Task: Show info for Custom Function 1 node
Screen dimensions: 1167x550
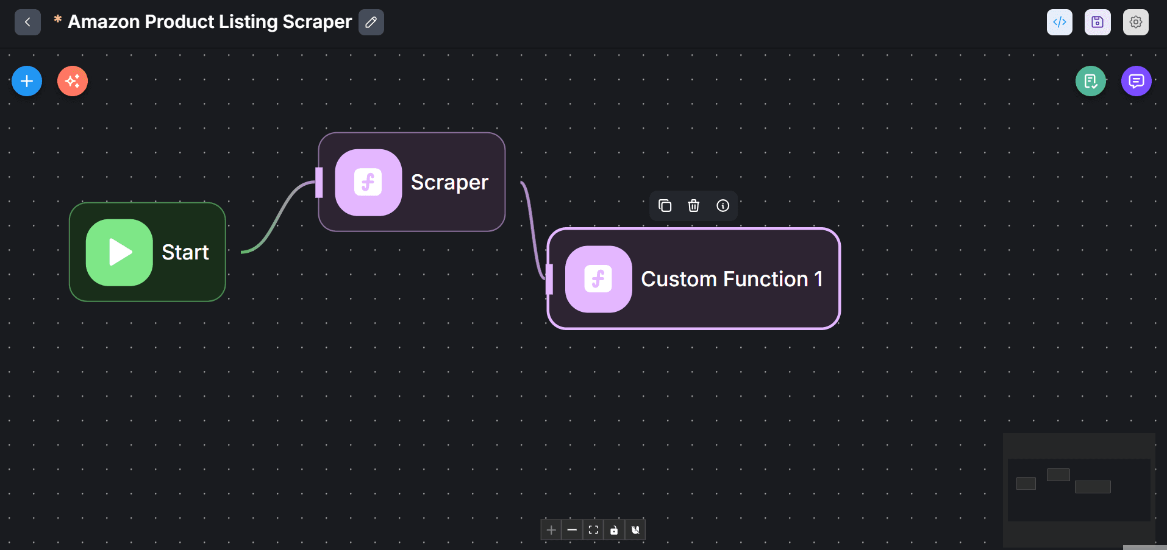Action: [723, 206]
